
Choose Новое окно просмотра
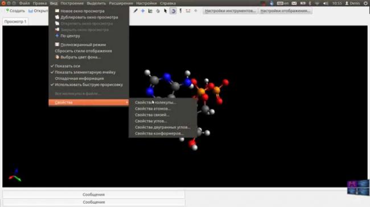[89, 11]
